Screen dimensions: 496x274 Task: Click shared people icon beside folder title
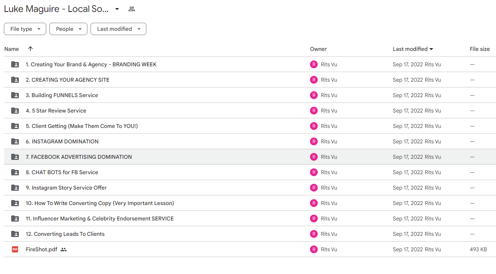(x=132, y=9)
